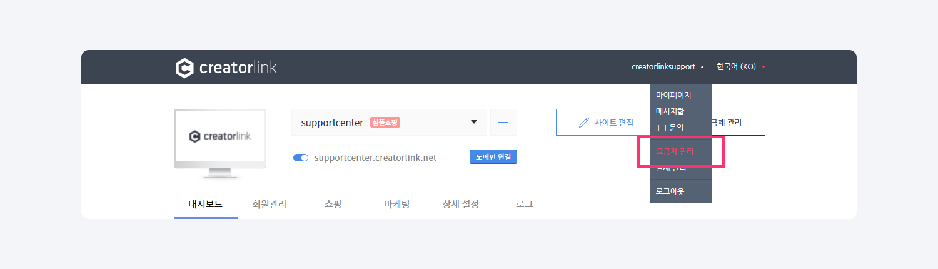
Task: Click the plus icon to add site
Action: click(x=503, y=123)
